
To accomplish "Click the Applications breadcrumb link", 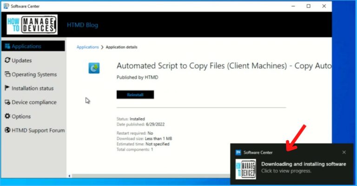I will [x=88, y=47].
